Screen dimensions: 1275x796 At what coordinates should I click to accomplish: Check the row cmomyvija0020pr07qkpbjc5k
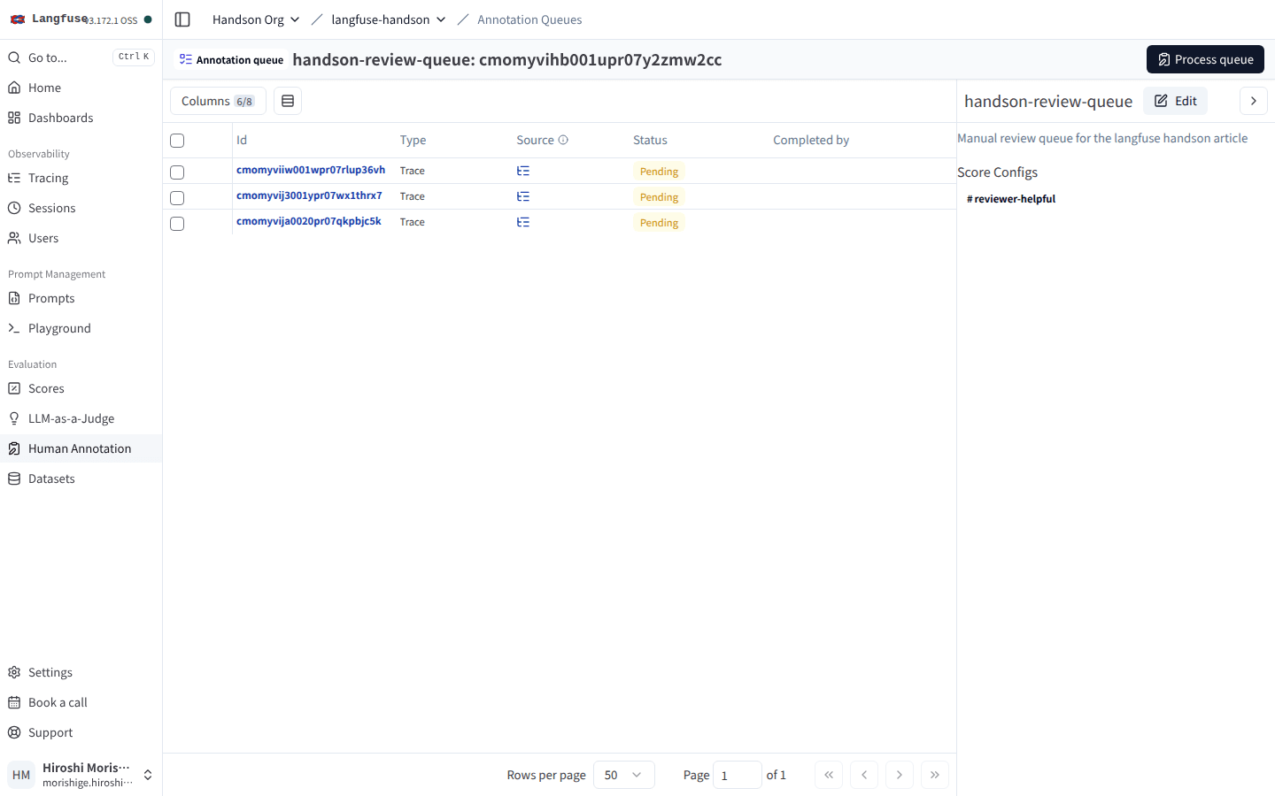[177, 224]
